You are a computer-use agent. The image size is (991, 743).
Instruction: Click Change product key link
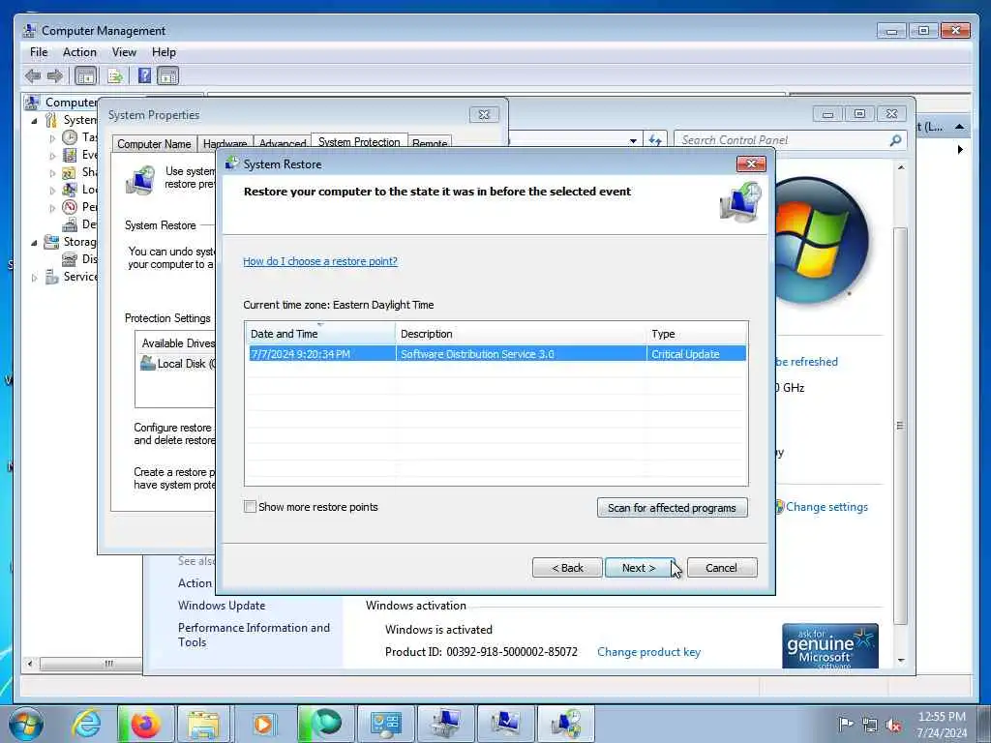point(649,651)
